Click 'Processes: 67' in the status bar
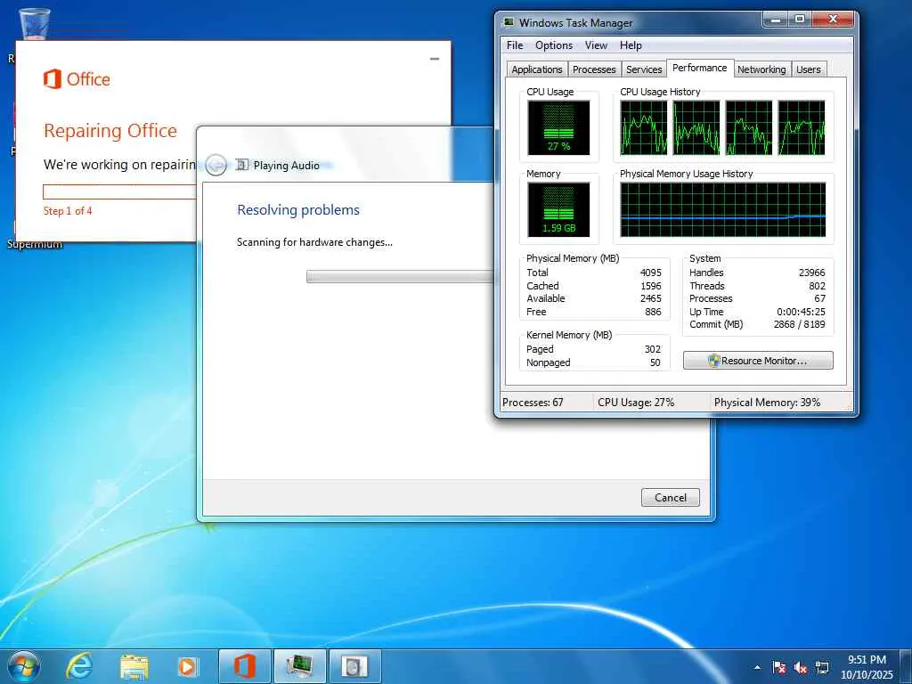 click(533, 403)
